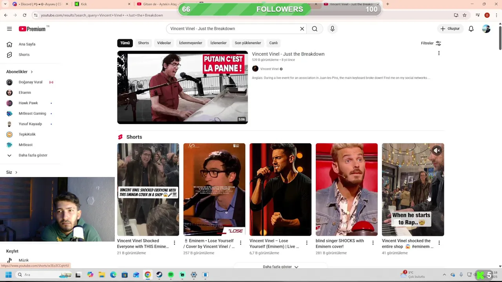Click the Oluştur create button
Image resolution: width=502 pixels, height=282 pixels.
(450, 29)
